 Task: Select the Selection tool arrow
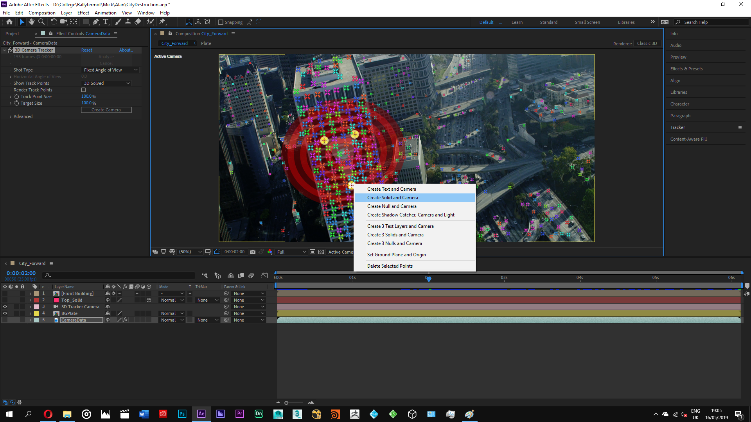(x=22, y=22)
